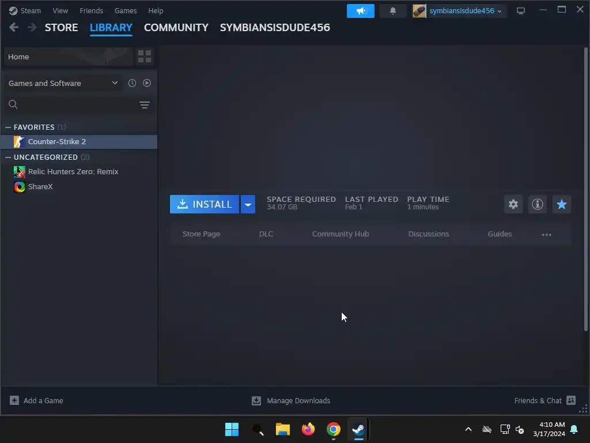Toggle Counter-Strike 2 favorite star
This screenshot has width=590, height=443.
(561, 204)
